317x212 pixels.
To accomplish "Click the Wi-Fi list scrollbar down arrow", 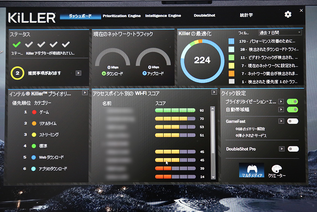I will click(213, 177).
